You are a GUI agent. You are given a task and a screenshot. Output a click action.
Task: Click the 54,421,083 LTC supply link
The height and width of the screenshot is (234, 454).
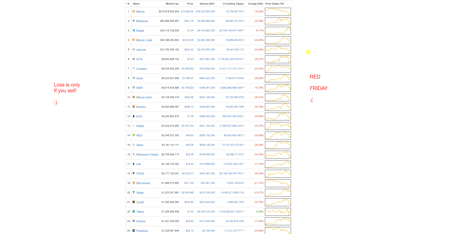pyautogui.click(x=235, y=50)
